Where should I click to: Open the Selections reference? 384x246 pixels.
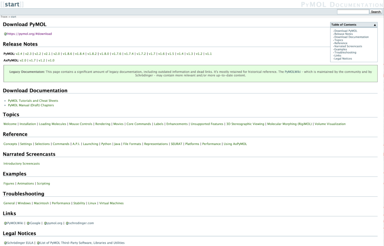click(42, 144)
